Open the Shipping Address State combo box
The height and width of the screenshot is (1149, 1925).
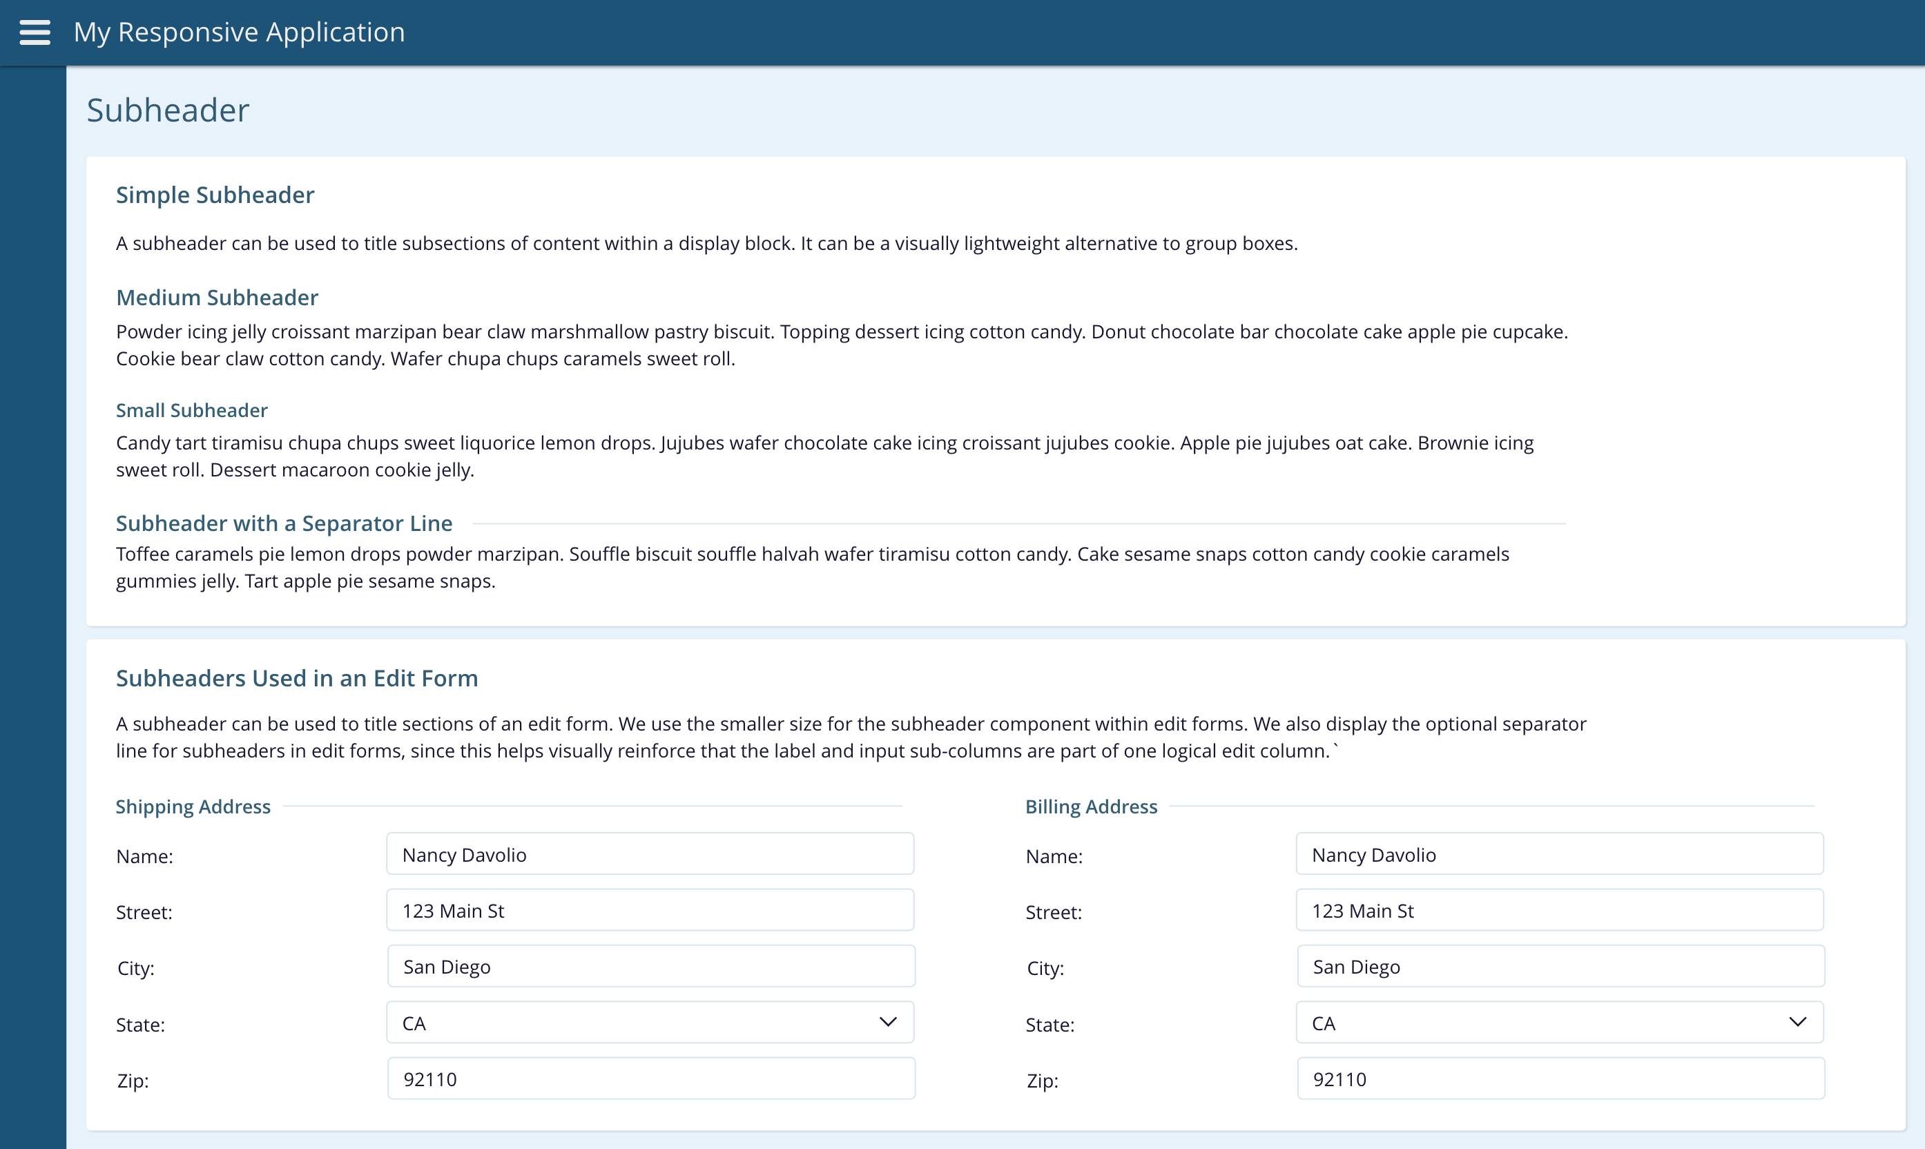coord(635,1023)
